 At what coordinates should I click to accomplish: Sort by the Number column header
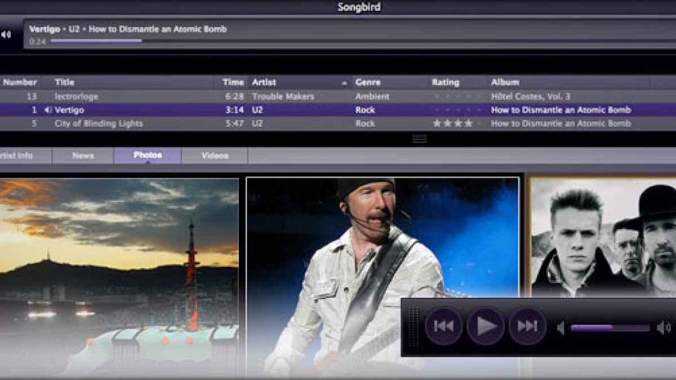point(20,82)
